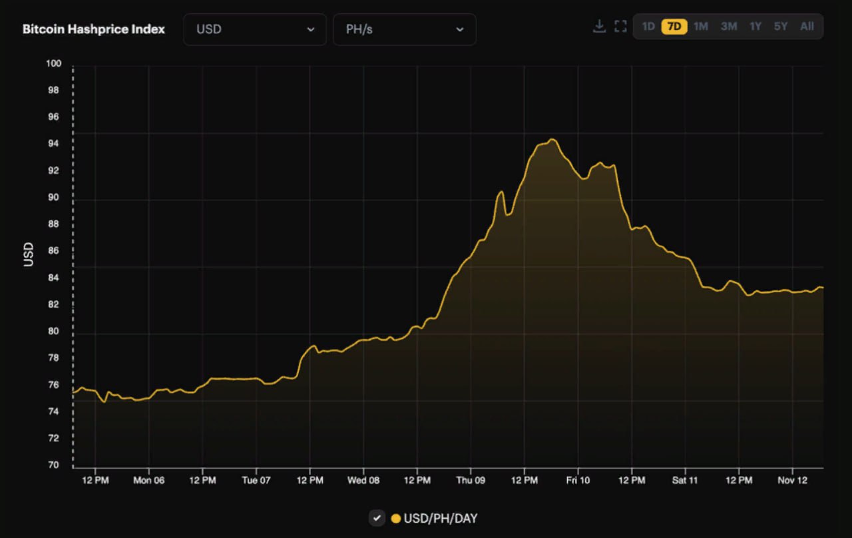852x538 pixels.
Task: Switch to the 3M time range
Action: pyautogui.click(x=729, y=27)
